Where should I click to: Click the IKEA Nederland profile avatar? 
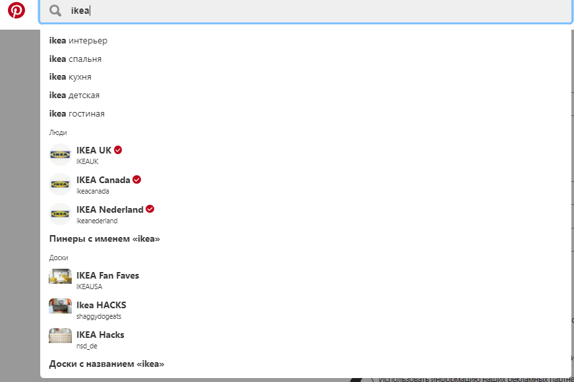point(60,214)
